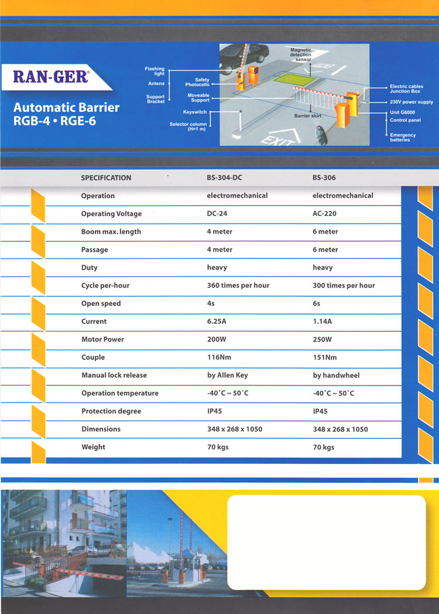Click the 'Weight' row label
439x614 pixels.
(x=94, y=447)
